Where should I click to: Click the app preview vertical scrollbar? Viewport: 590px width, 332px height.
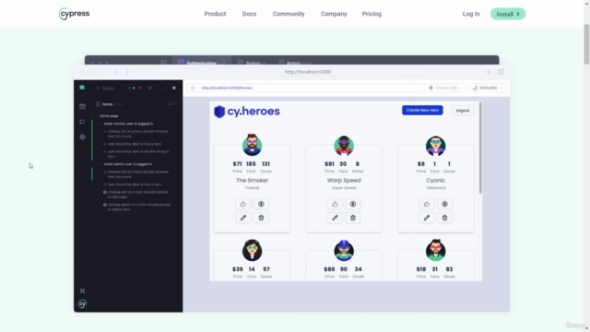pyautogui.click(x=480, y=148)
